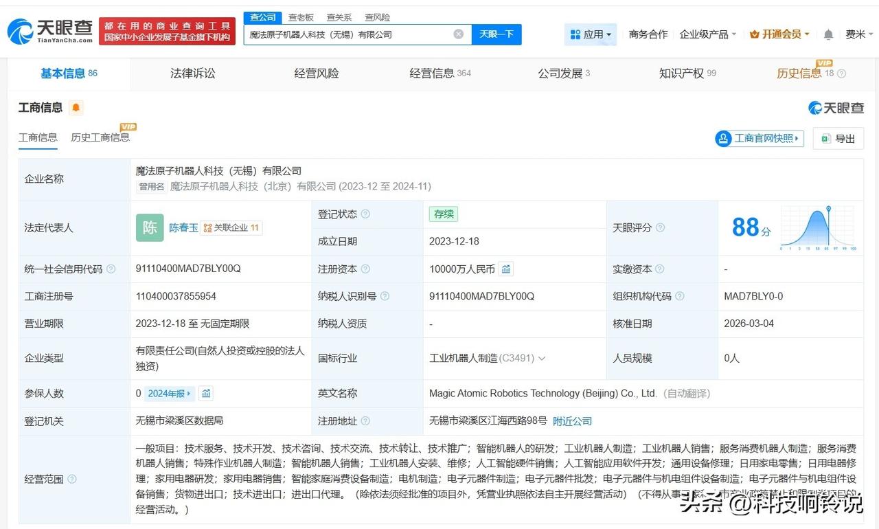Screen dimensions: 879x529
Task: Click the 组织机构代码 value MAD7BLY0-0
Action: click(753, 296)
